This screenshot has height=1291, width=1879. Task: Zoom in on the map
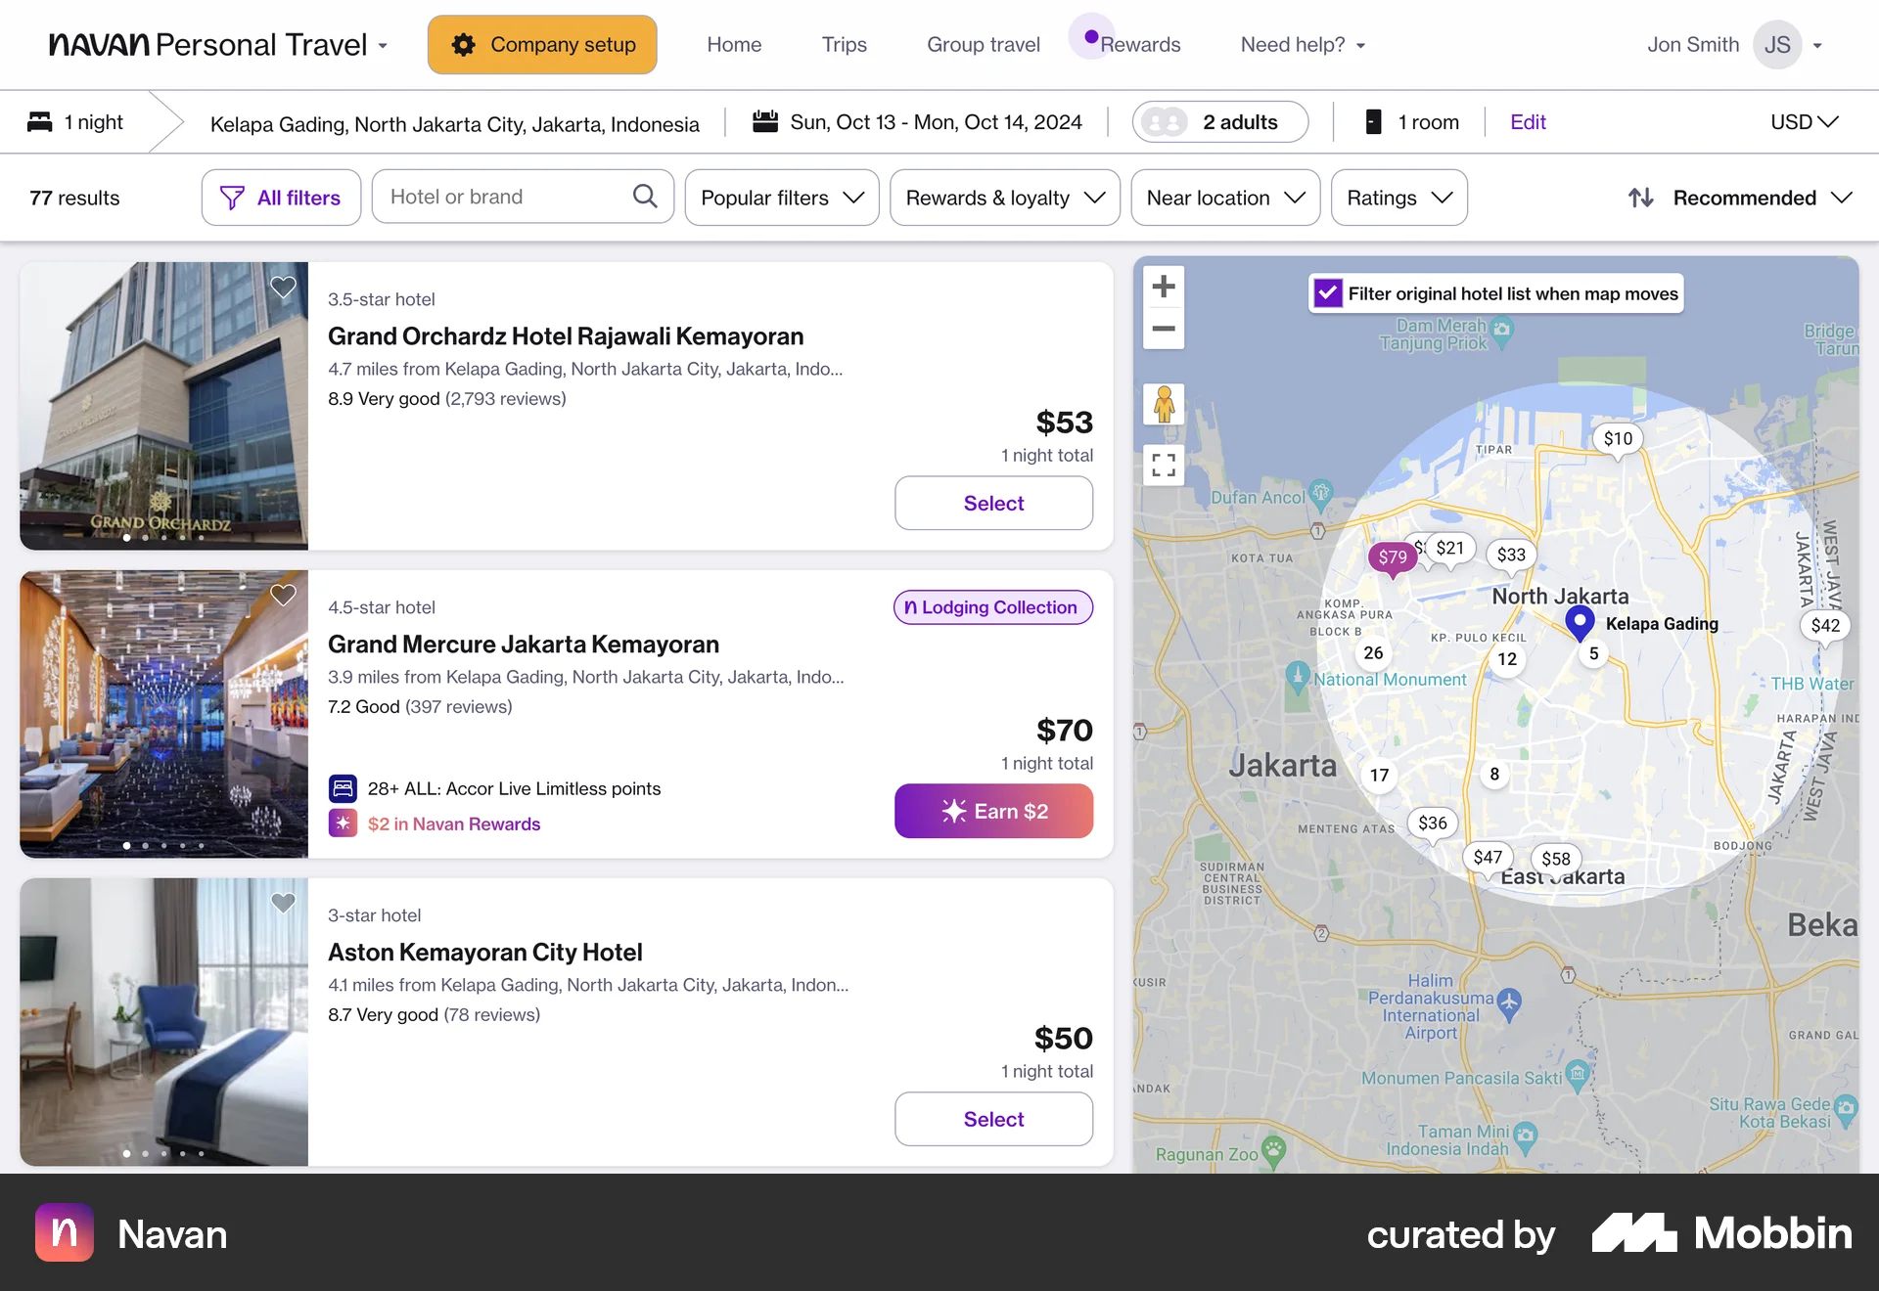tap(1164, 286)
